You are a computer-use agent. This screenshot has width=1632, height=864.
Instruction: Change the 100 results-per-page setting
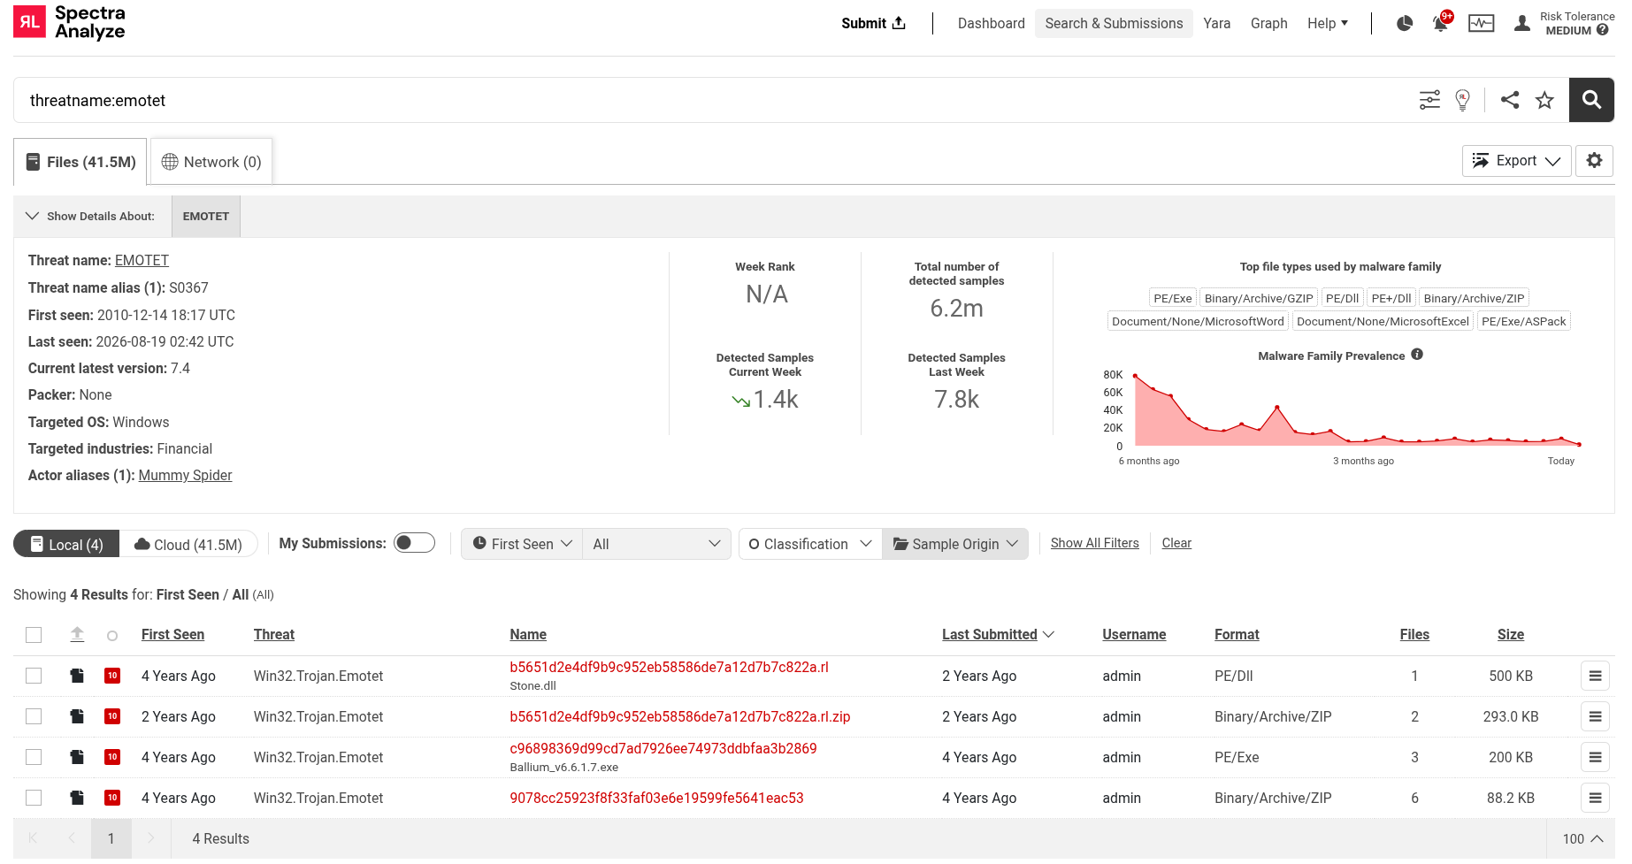click(1582, 838)
